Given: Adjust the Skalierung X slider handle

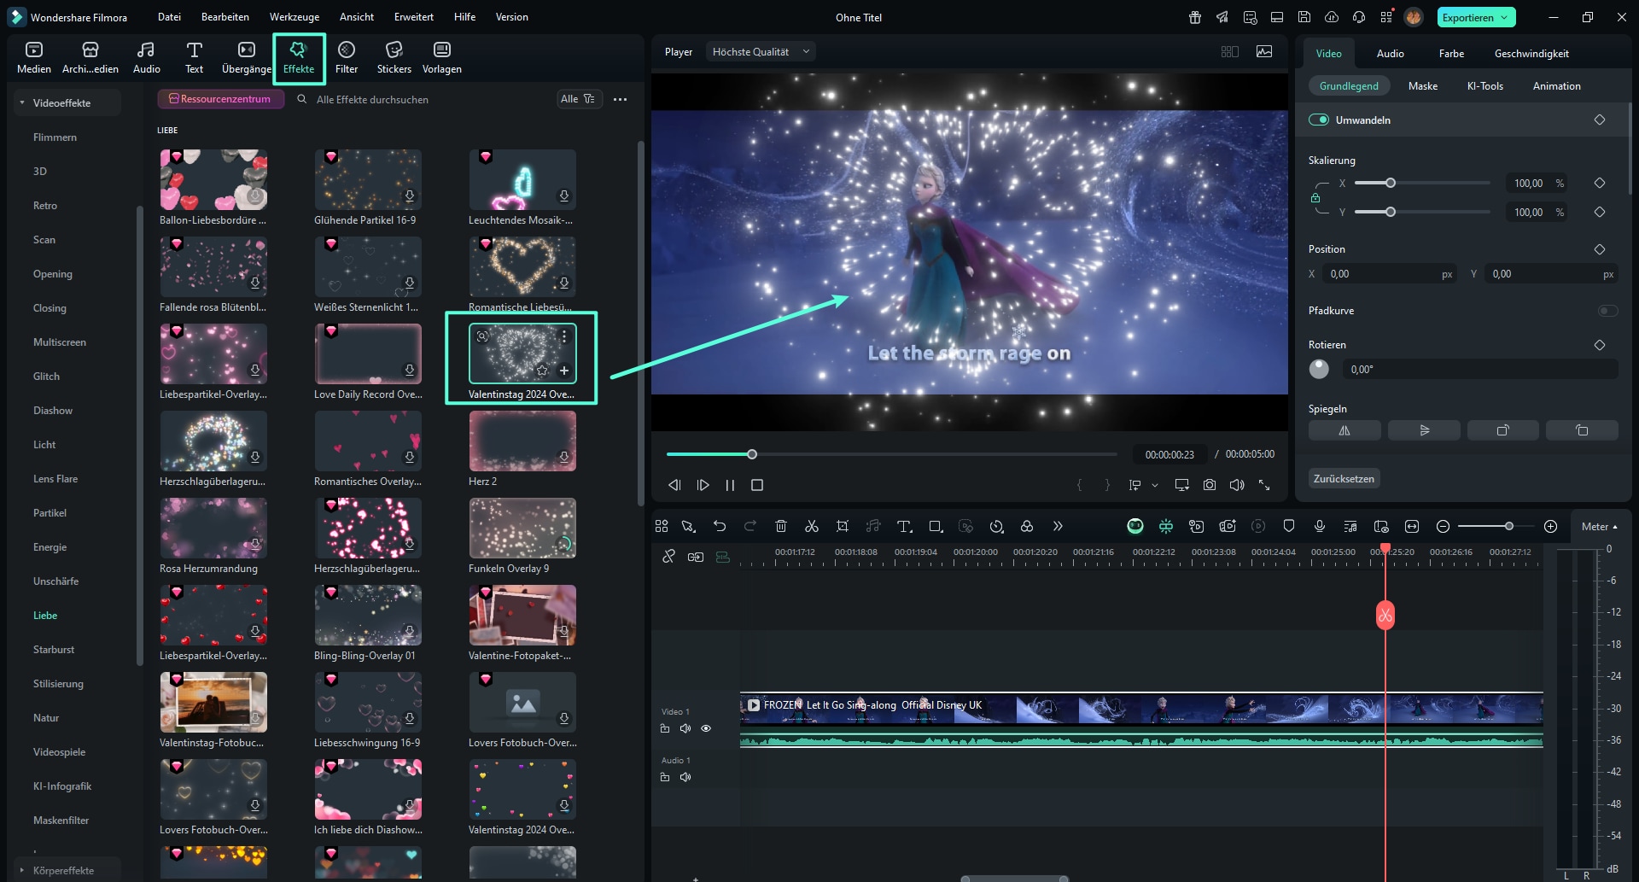Looking at the screenshot, I should pyautogui.click(x=1390, y=183).
